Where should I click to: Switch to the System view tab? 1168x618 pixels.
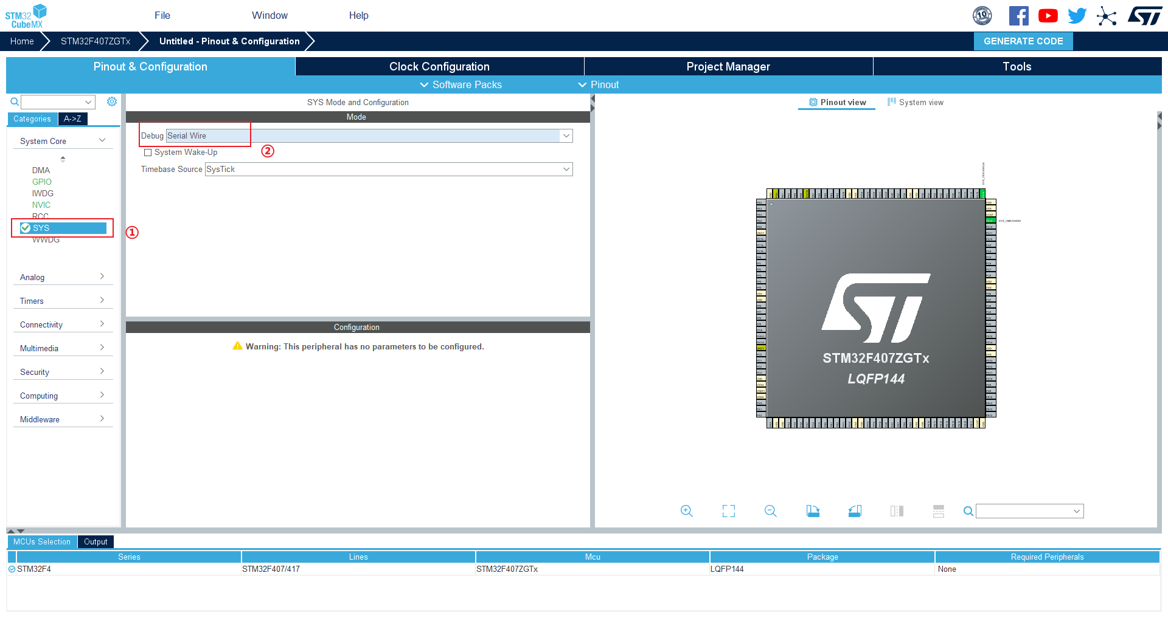[916, 103]
